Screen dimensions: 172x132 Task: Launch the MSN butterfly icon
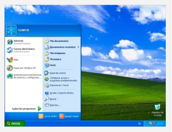click(10, 60)
